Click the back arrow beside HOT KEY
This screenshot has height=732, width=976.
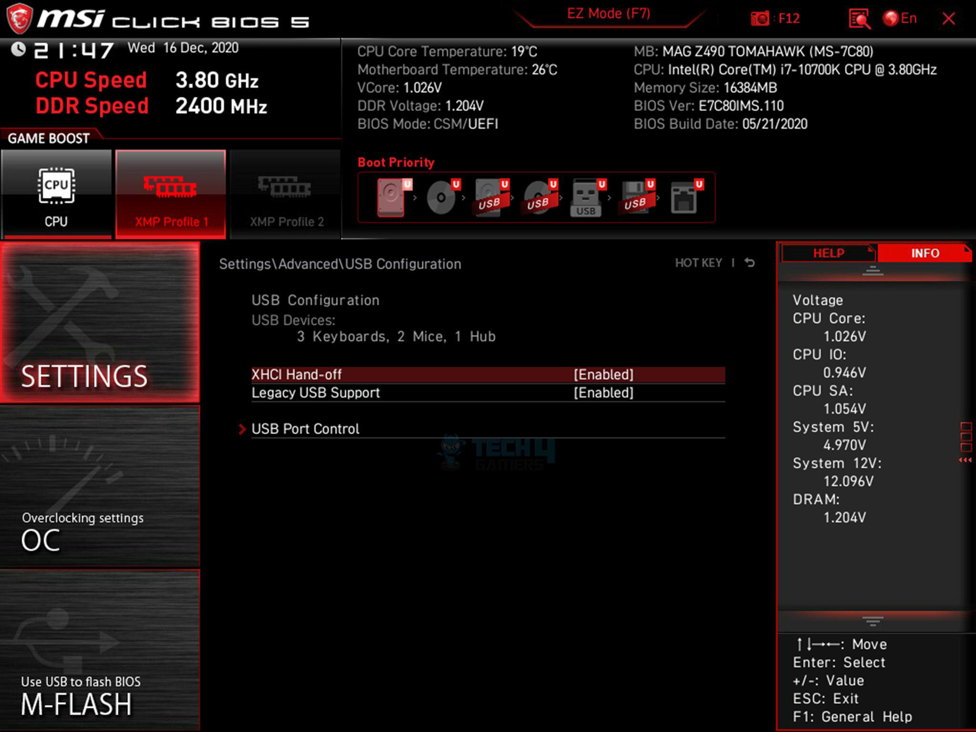(x=750, y=263)
